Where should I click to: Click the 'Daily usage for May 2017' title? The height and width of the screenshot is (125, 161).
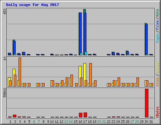click(x=32, y=5)
